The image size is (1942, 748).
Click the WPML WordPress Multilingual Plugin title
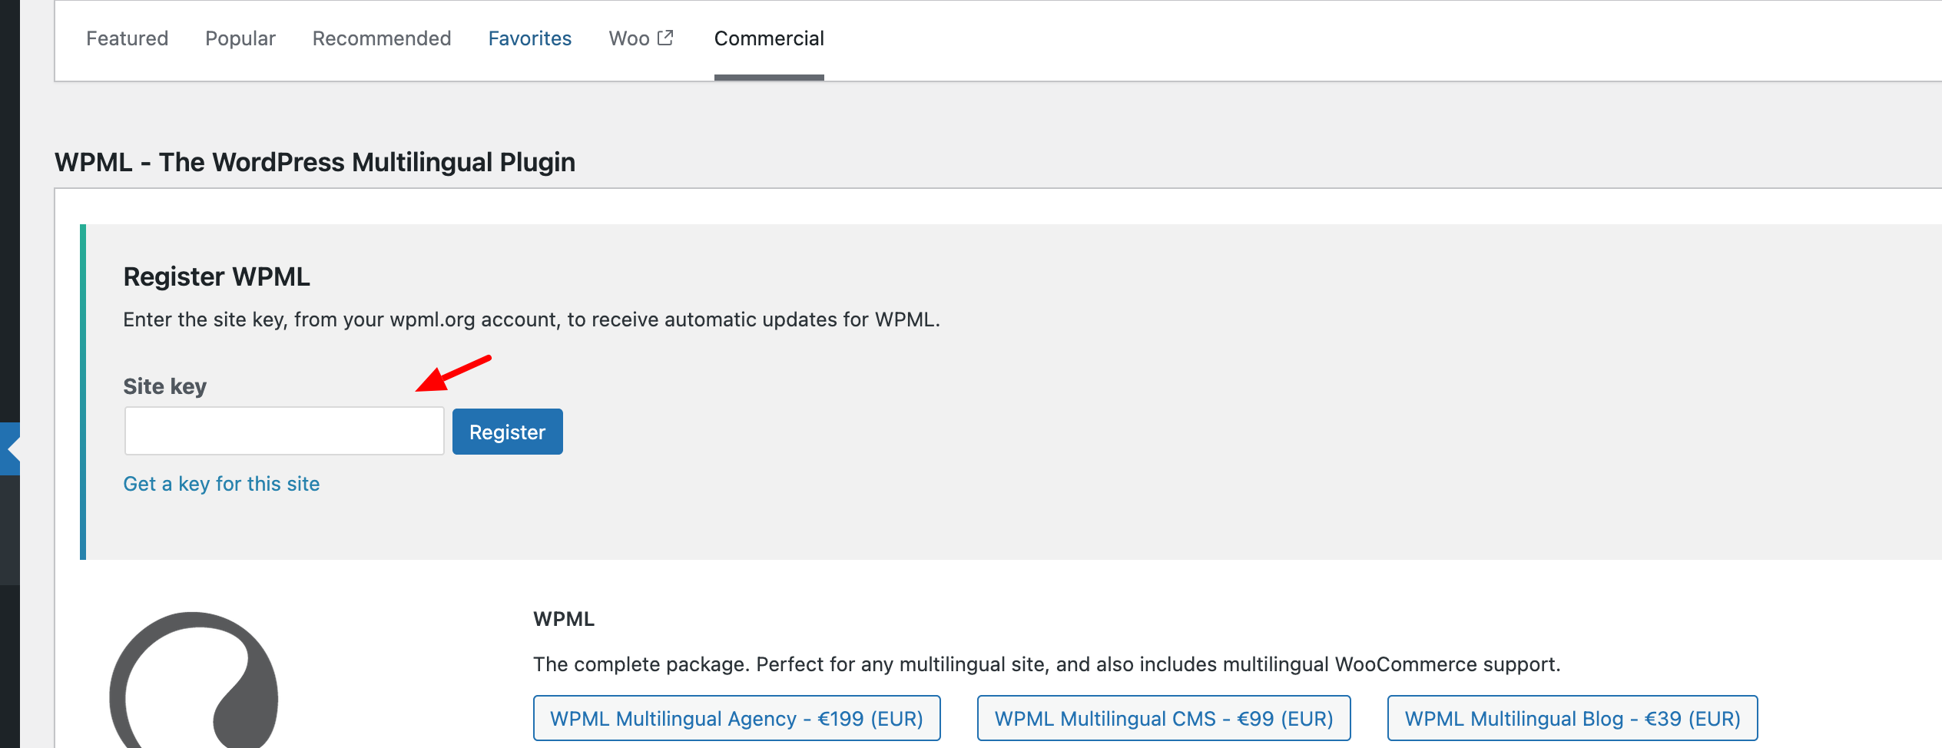315,162
